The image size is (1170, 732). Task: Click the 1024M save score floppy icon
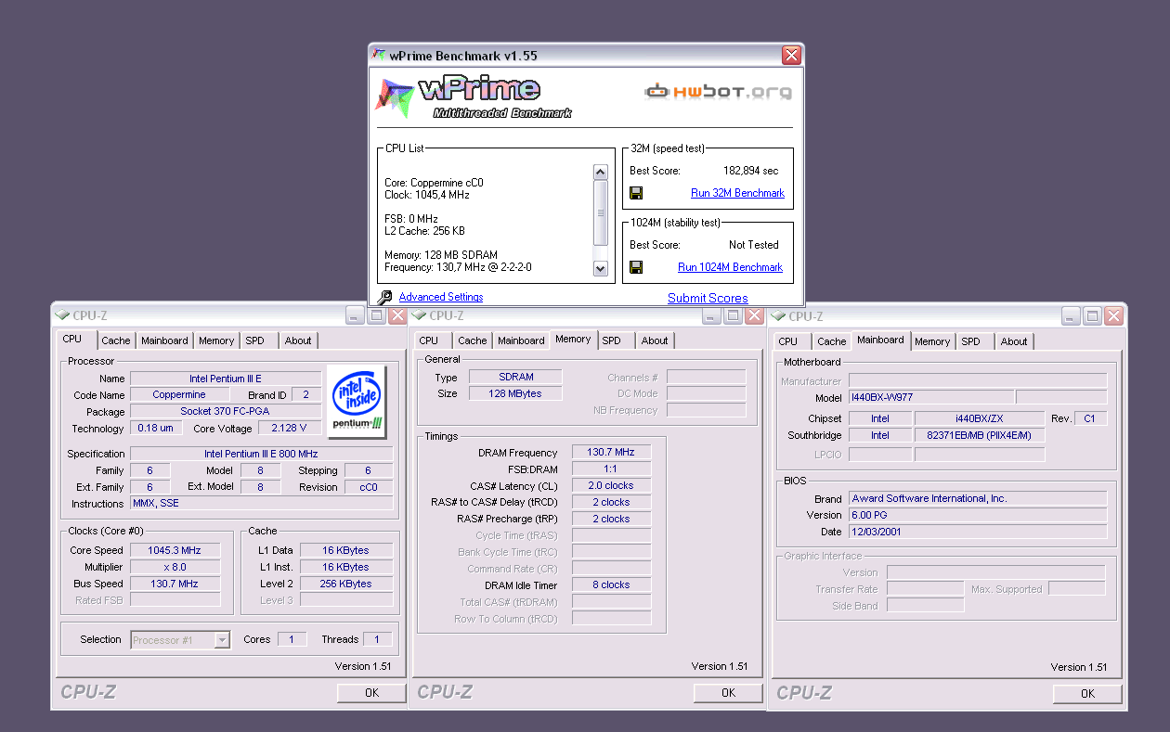tap(636, 267)
